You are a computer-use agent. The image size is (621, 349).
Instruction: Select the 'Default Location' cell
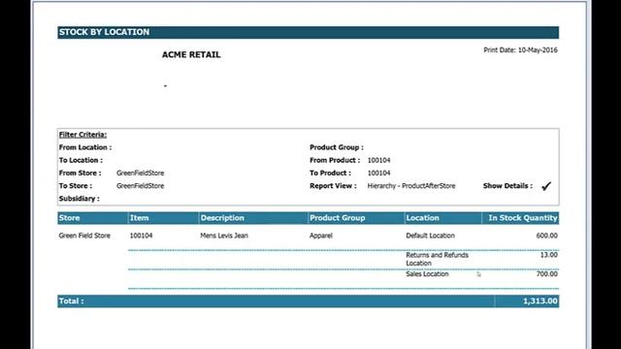pos(431,236)
